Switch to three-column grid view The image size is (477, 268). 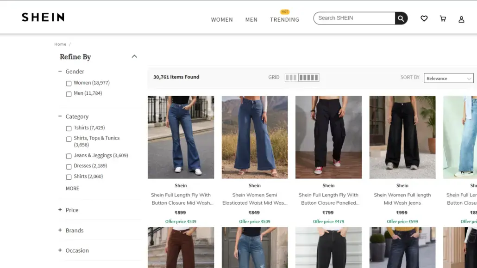(x=291, y=77)
